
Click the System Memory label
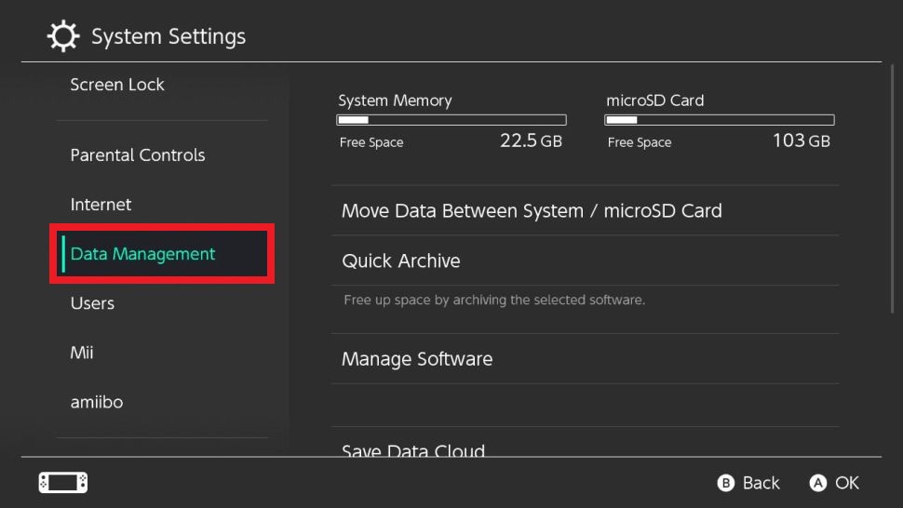pyautogui.click(x=395, y=100)
